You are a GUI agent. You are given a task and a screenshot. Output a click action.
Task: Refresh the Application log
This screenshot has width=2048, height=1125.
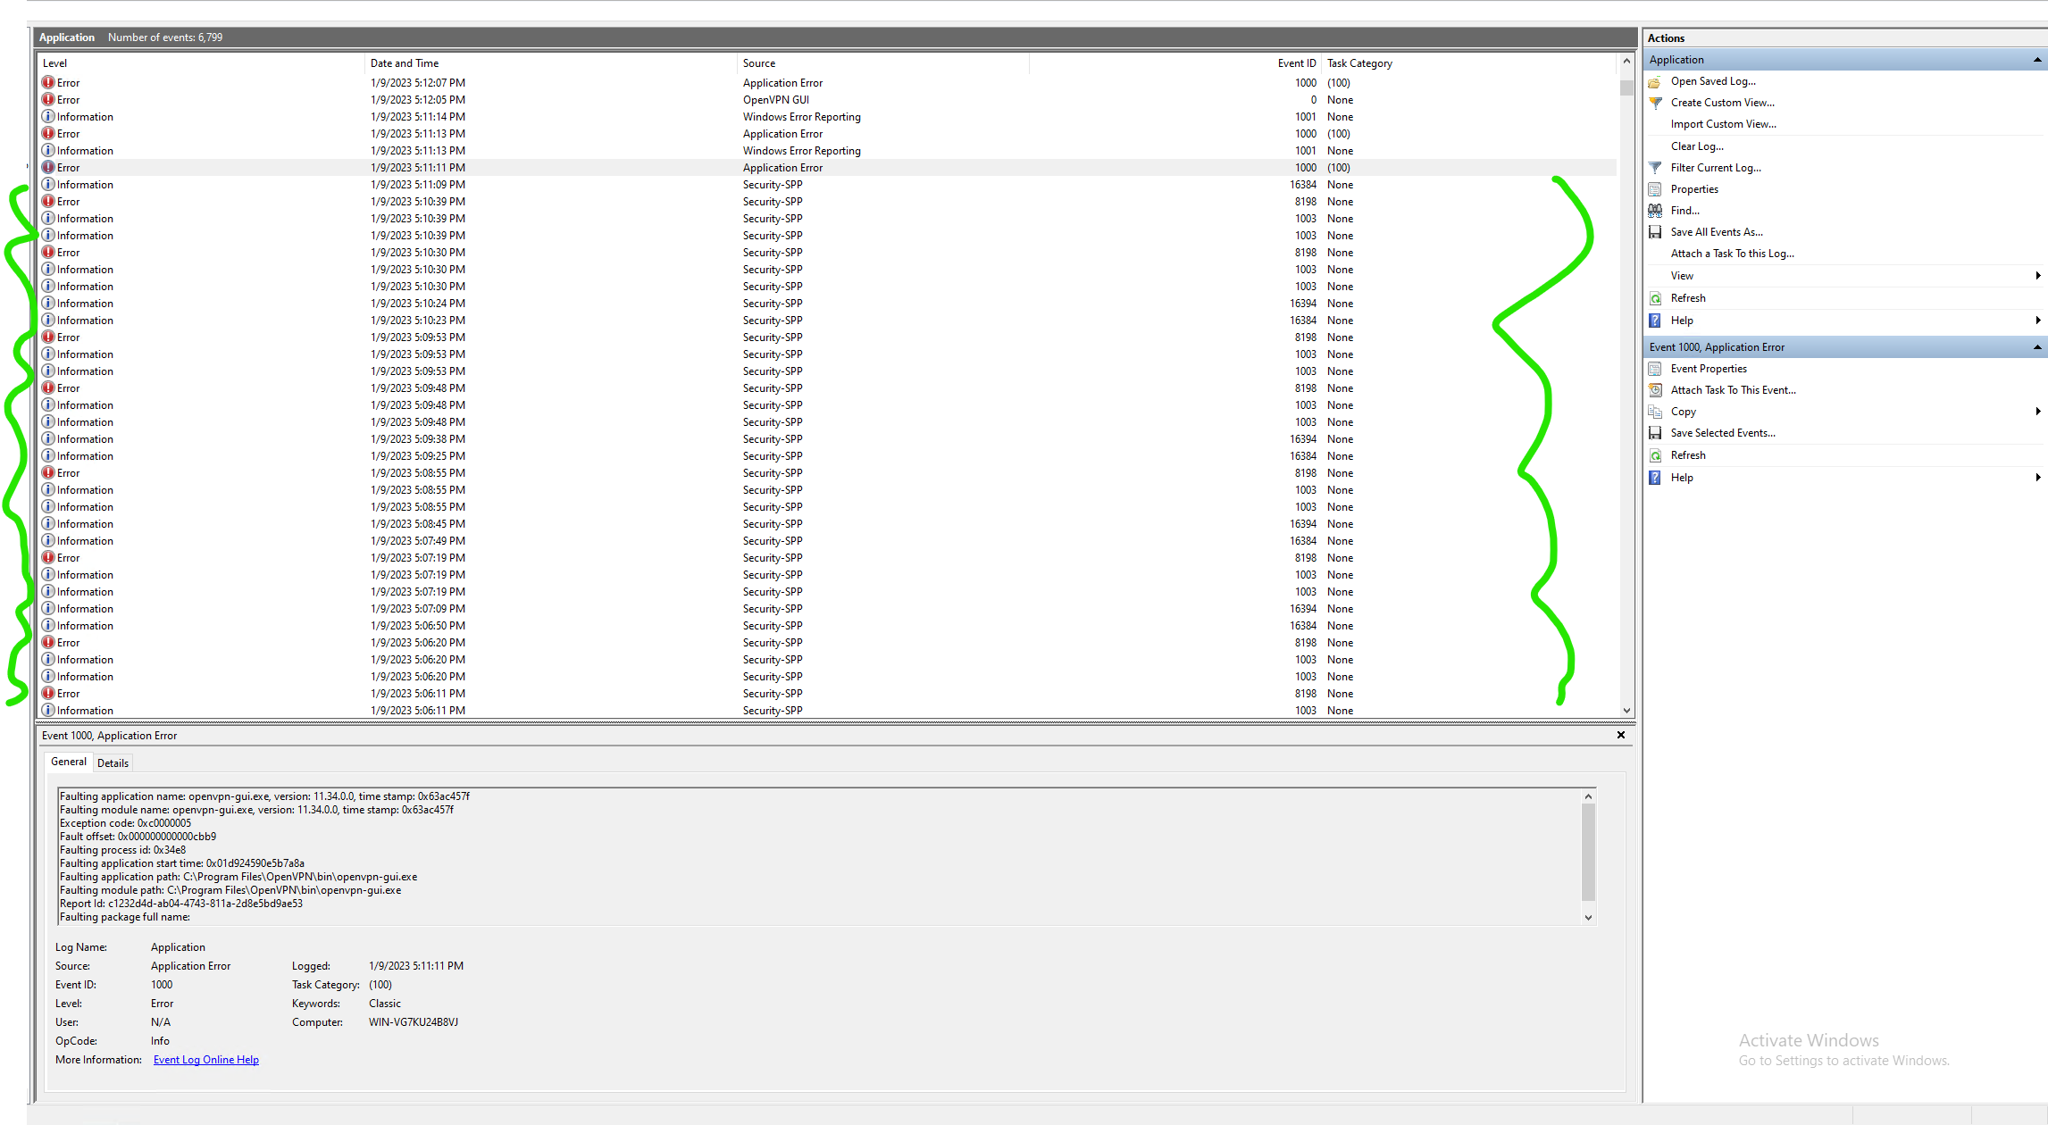pyautogui.click(x=1688, y=297)
